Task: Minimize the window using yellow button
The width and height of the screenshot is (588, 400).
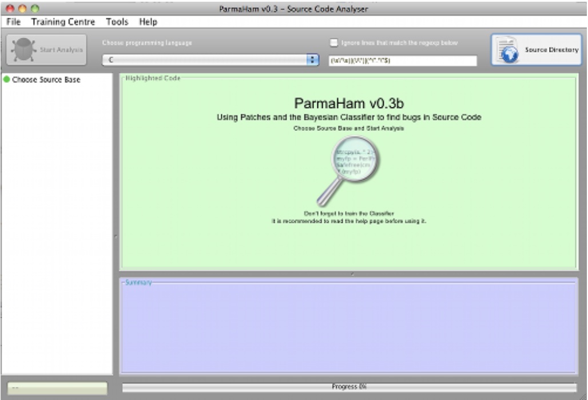Action: click(22, 9)
